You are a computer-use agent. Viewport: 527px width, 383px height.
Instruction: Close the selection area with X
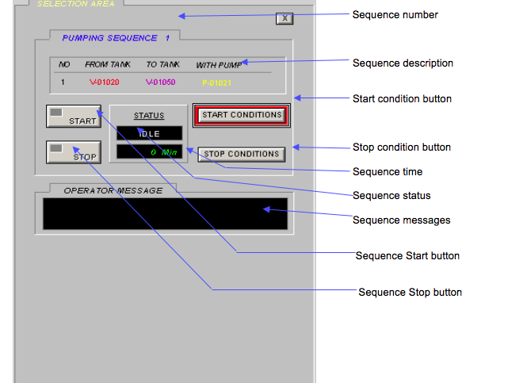(285, 18)
